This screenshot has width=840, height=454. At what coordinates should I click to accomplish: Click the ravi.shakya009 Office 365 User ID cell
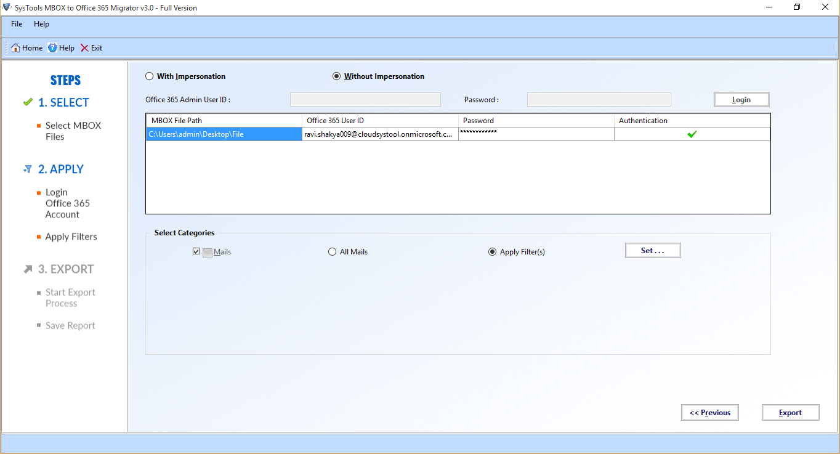coord(380,134)
